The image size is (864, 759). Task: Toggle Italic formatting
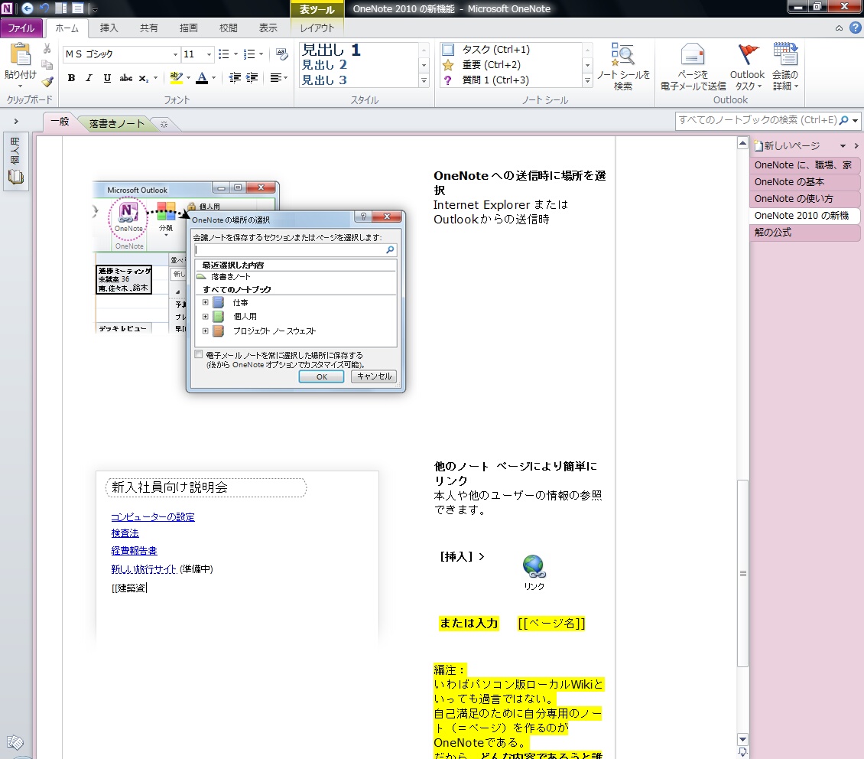coord(89,78)
